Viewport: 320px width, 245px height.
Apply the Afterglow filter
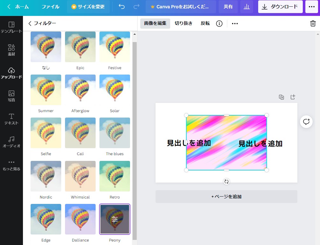pos(80,90)
